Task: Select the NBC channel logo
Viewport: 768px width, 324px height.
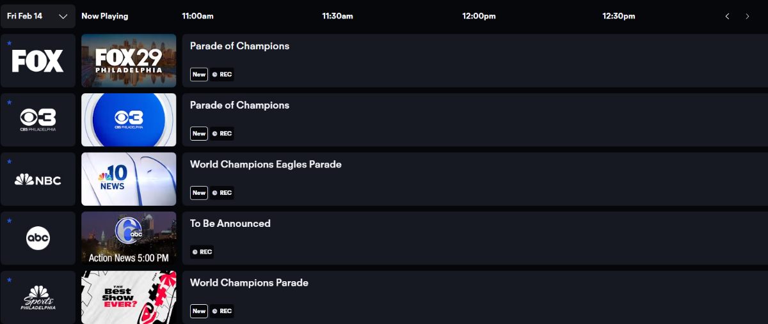Action: click(x=38, y=180)
